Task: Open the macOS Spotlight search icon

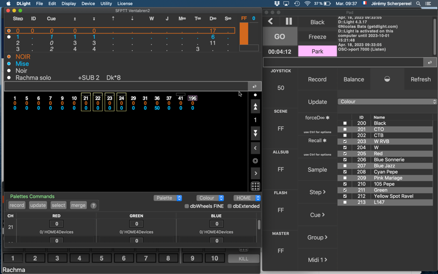Action: point(419,3)
